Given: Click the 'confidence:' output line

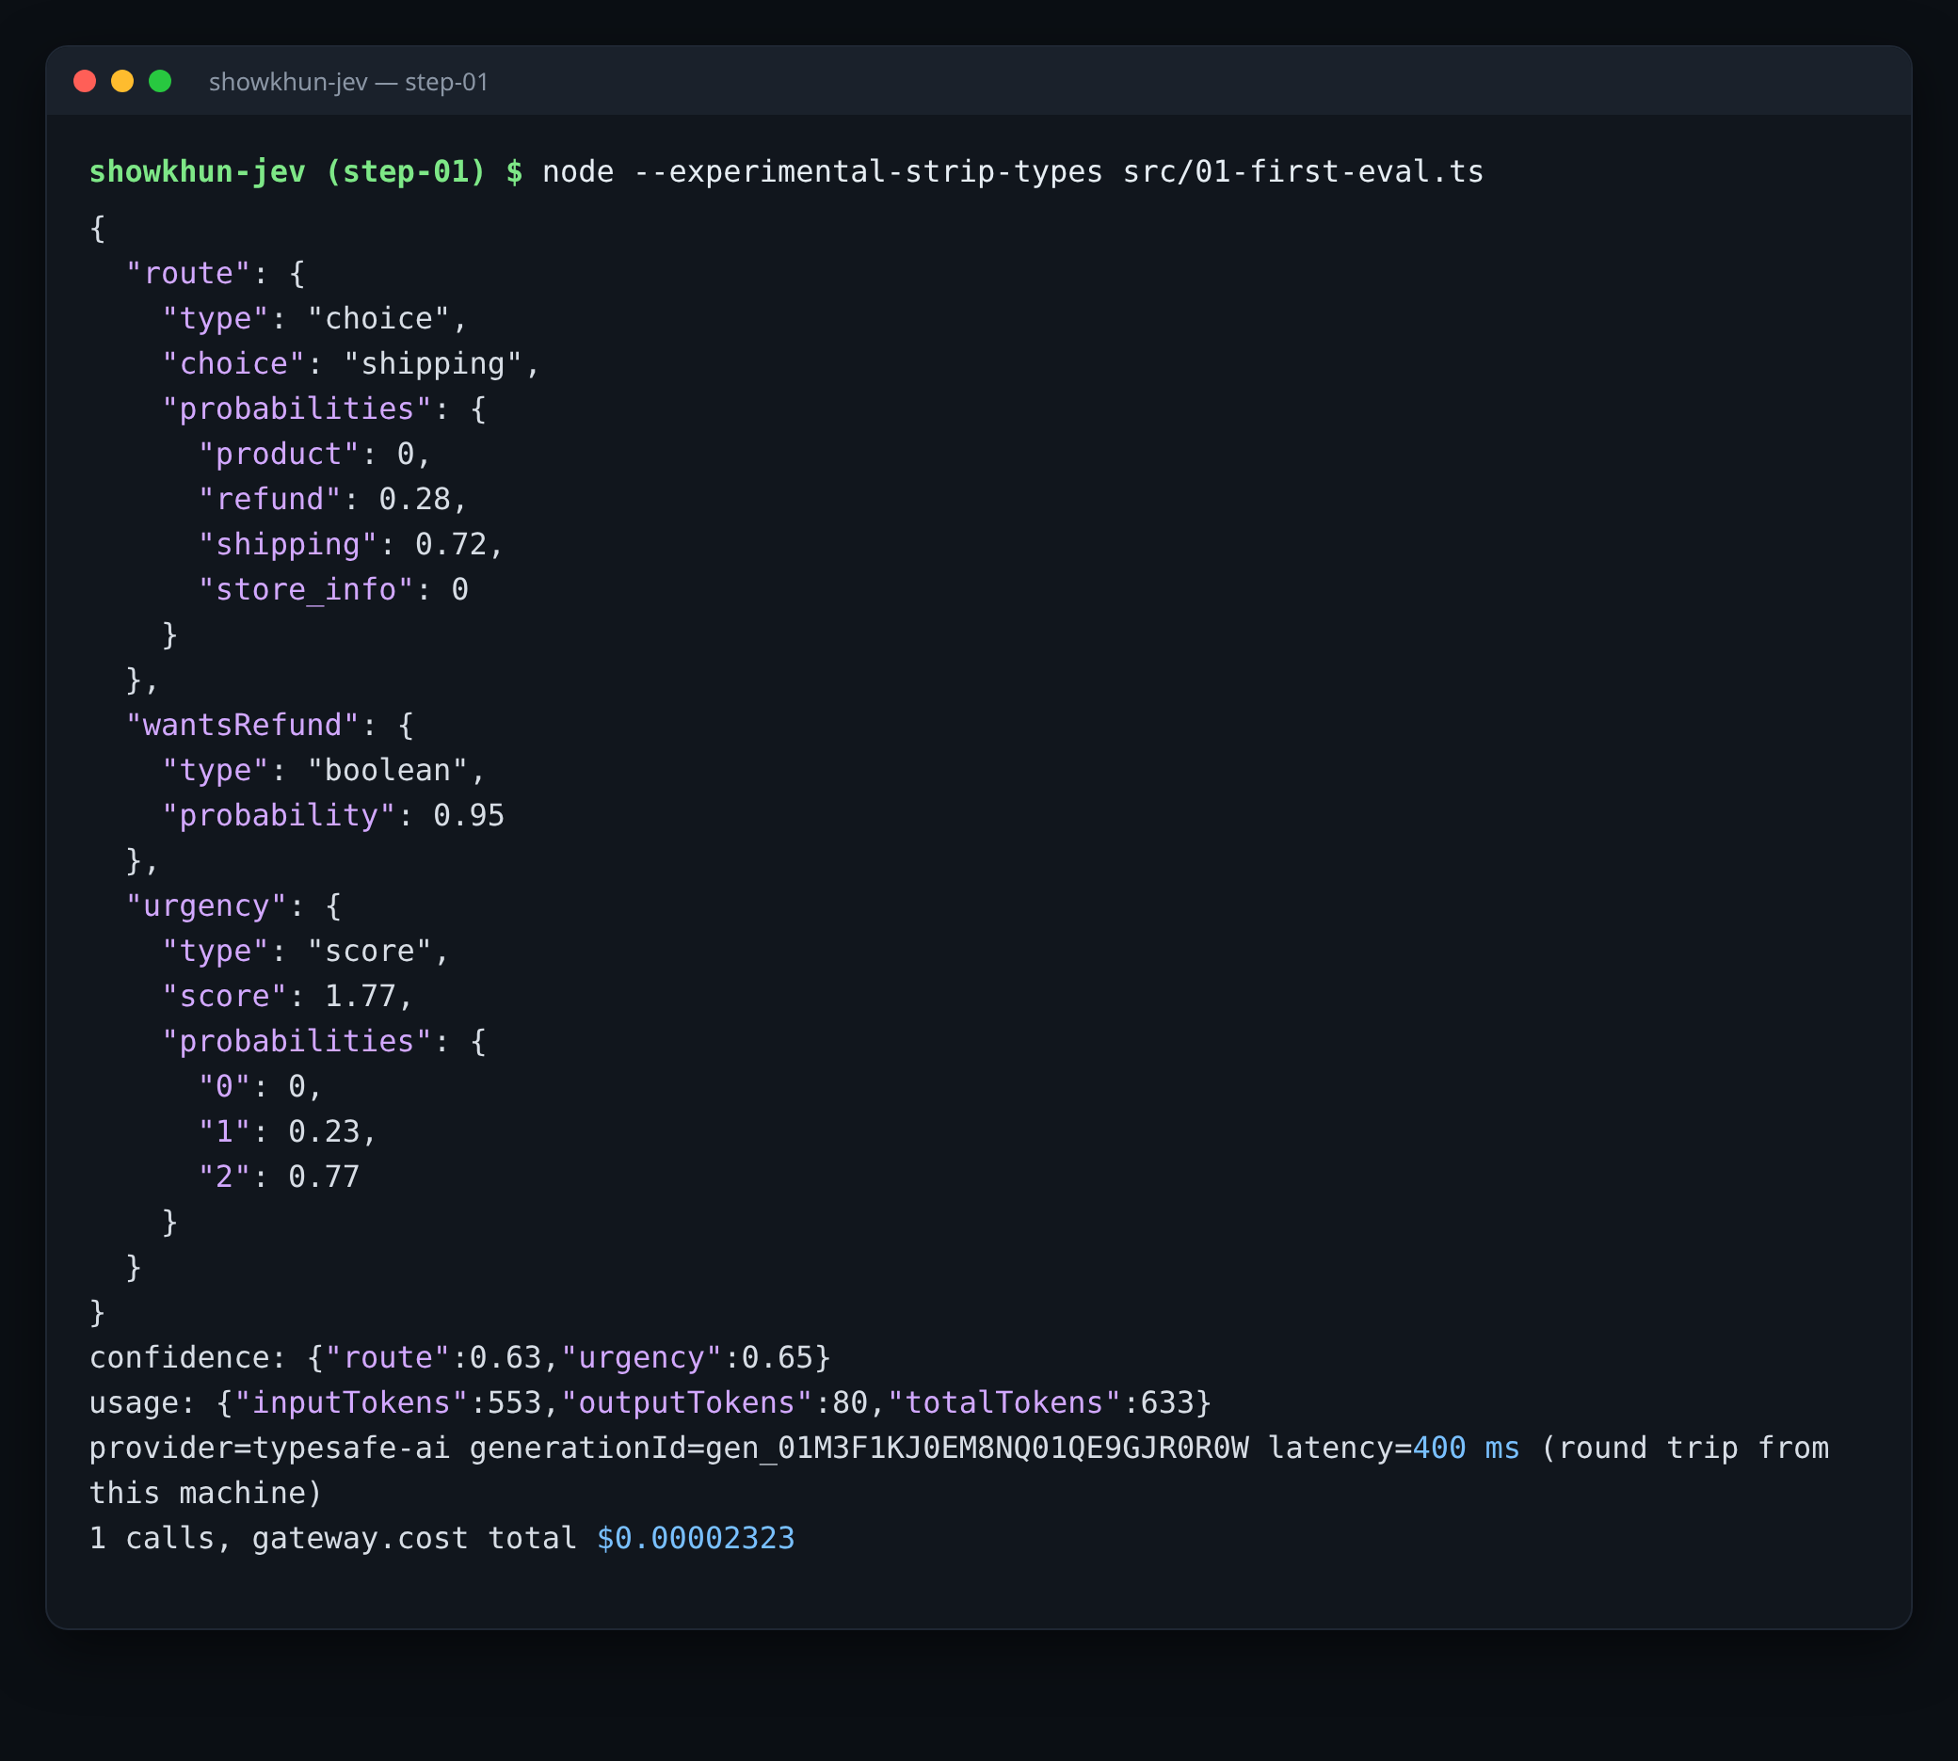Looking at the screenshot, I should pos(459,1357).
